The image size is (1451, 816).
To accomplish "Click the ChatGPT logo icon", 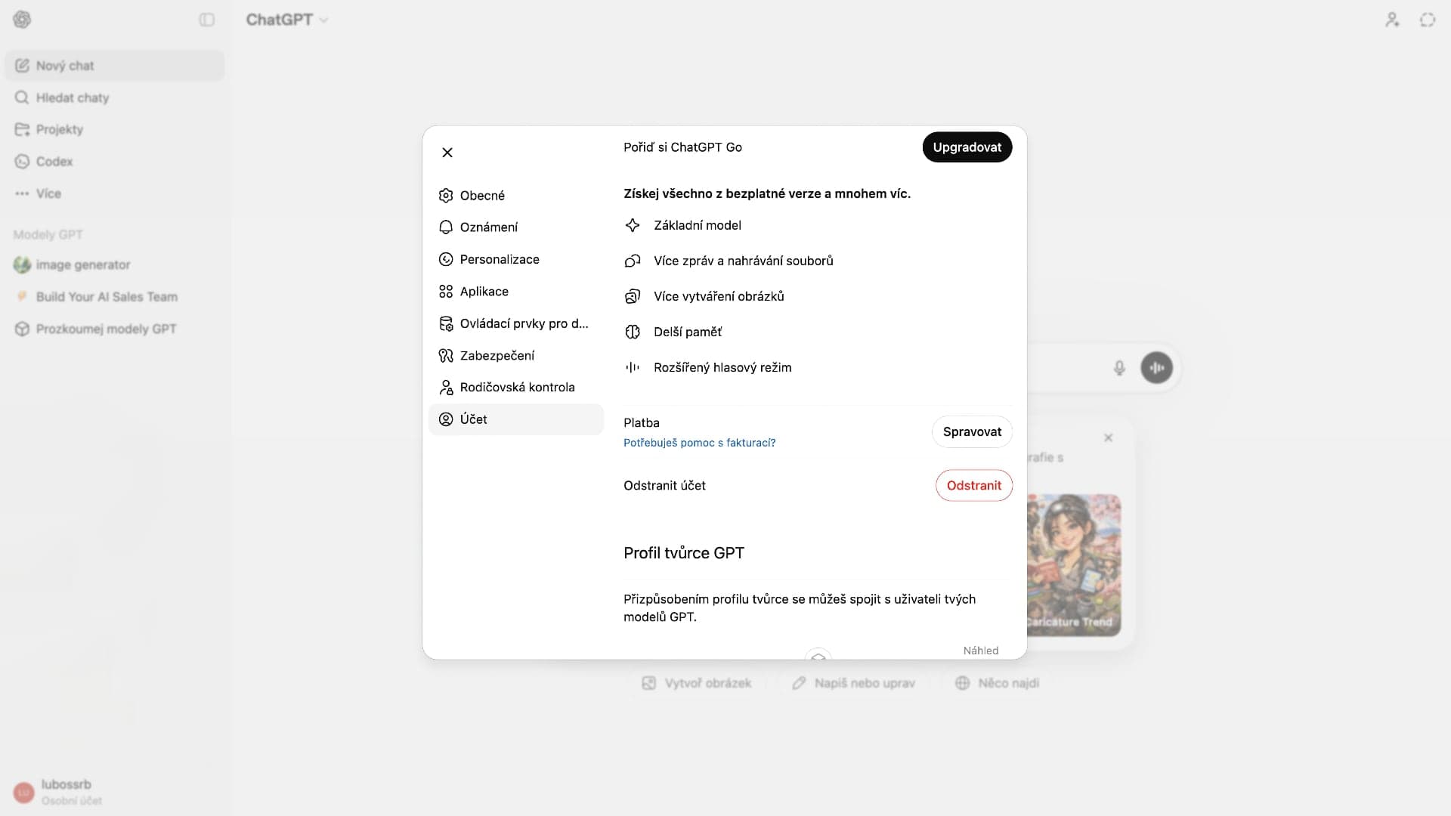I will (x=22, y=20).
